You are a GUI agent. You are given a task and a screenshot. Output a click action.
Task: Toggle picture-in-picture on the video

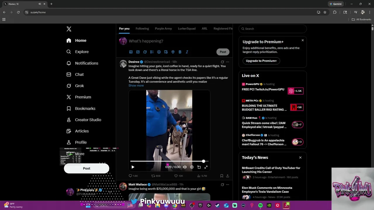tap(199, 167)
